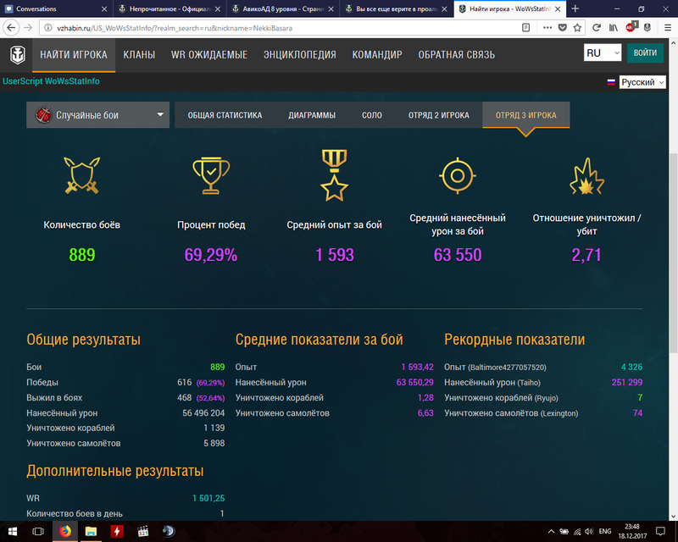Open Firefox from the taskbar
Image resolution: width=678 pixels, height=542 pixels.
tap(65, 531)
